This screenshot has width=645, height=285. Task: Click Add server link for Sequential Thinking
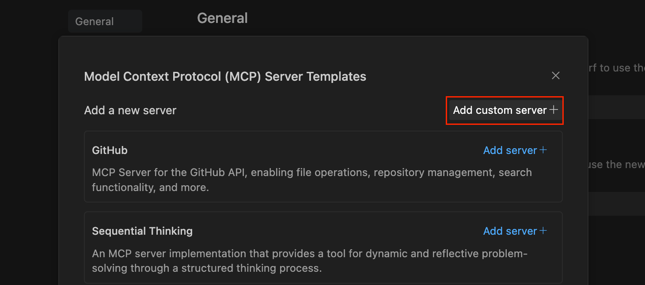point(510,231)
